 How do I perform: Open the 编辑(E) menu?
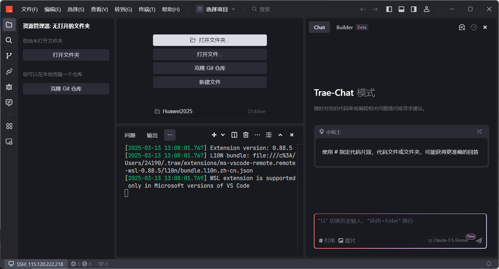(53, 9)
